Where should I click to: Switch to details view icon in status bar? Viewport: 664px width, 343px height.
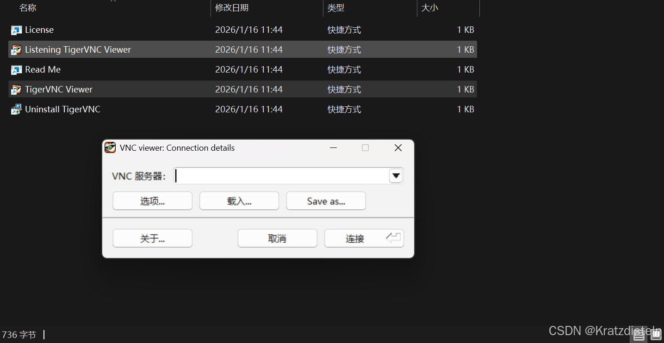click(x=639, y=336)
